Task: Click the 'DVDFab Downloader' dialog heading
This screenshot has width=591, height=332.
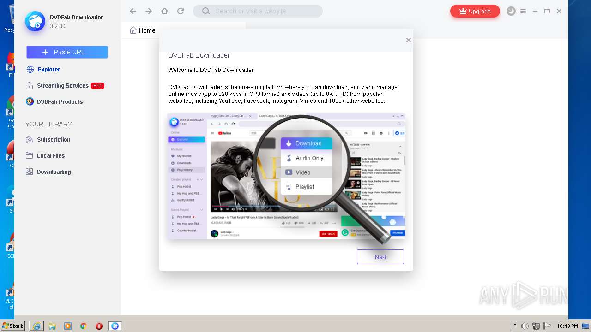Action: click(199, 55)
